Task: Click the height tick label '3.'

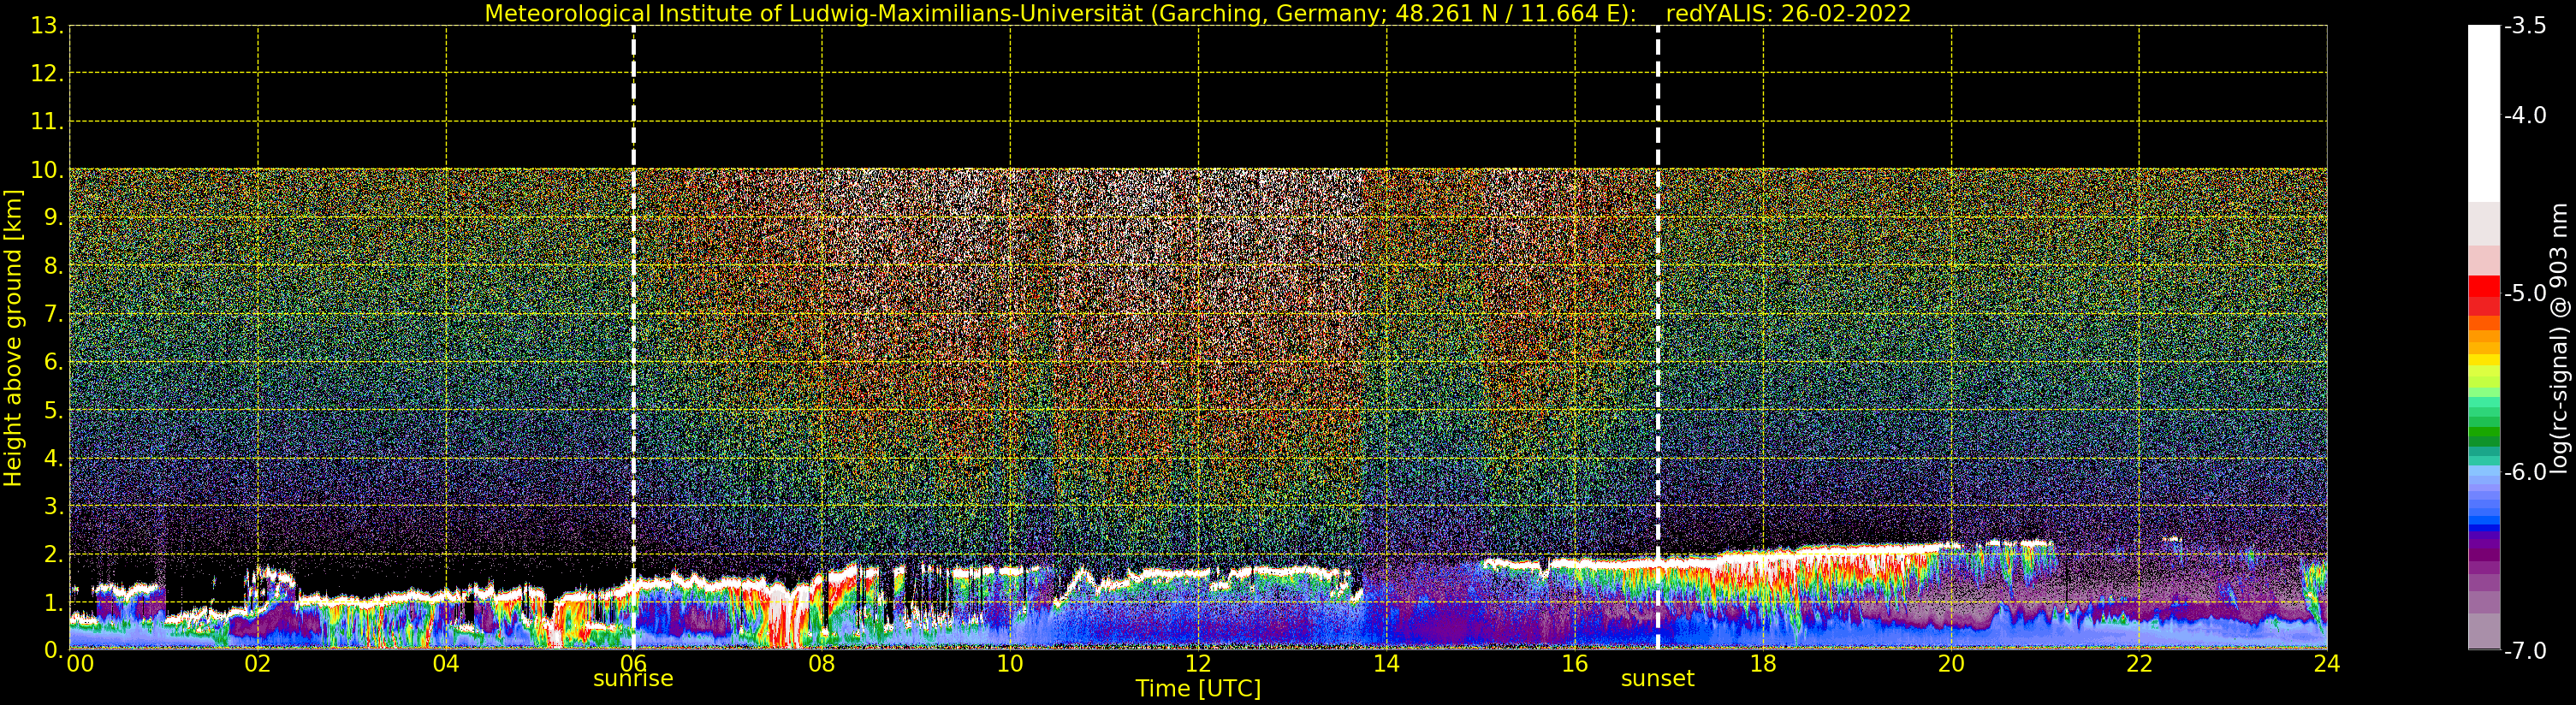Action: pyautogui.click(x=54, y=506)
